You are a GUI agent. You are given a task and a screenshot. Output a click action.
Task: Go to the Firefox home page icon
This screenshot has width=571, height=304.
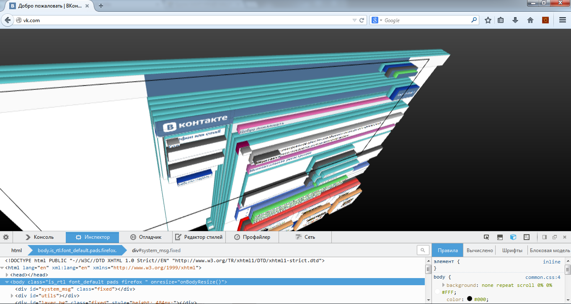pyautogui.click(x=530, y=20)
